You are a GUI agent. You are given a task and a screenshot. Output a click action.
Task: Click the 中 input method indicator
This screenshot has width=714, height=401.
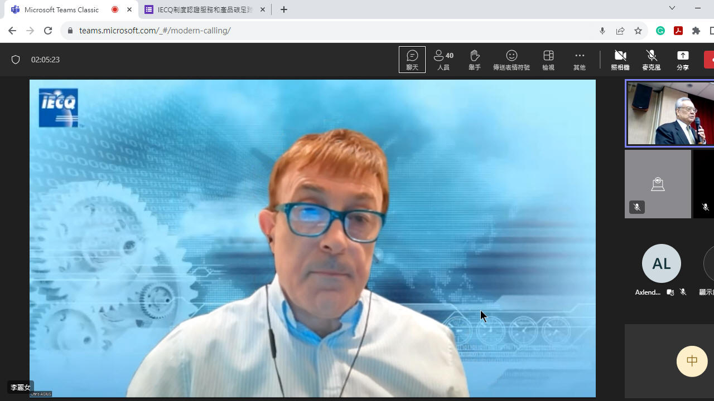pos(692,361)
